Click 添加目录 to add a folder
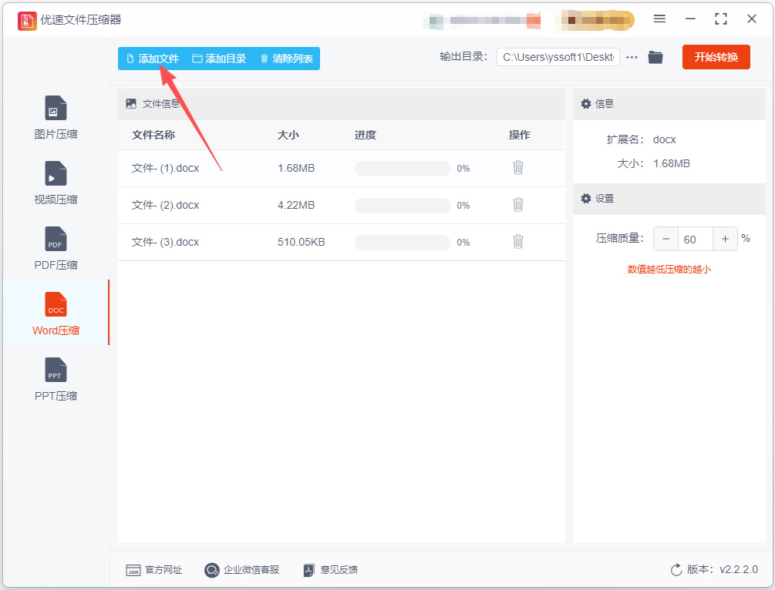This screenshot has height=590, width=775. [x=219, y=59]
